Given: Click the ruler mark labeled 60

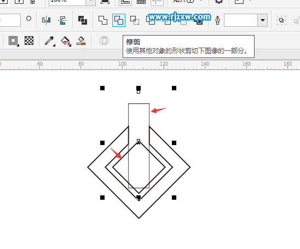Looking at the screenshot, I should [x=40, y=64].
